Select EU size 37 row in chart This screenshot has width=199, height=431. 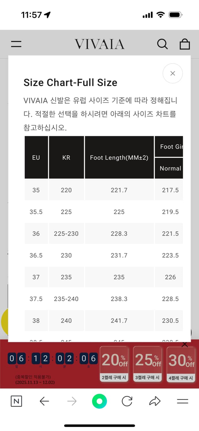[36, 277]
